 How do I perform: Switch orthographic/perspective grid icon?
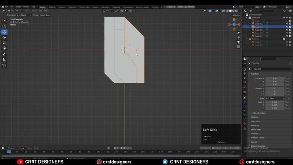tap(239, 47)
